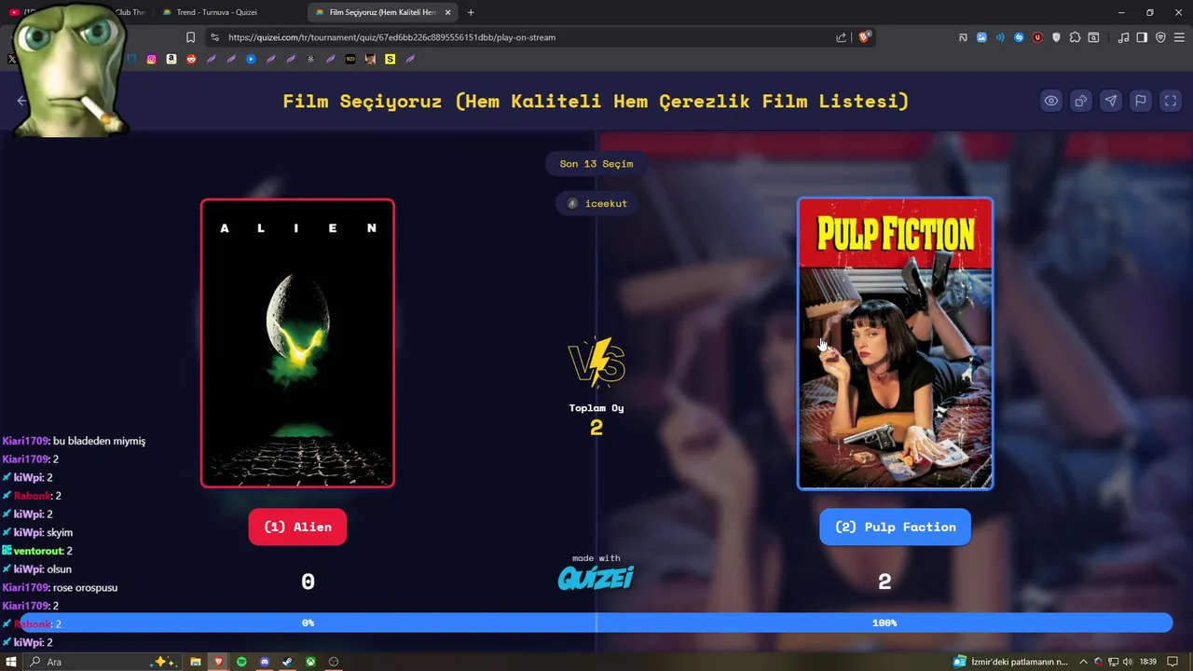Open the Reddit bookmark
Image resolution: width=1193 pixels, height=671 pixels.
(191, 59)
